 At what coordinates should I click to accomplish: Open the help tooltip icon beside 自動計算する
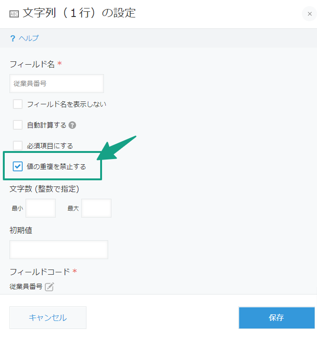[x=72, y=125]
